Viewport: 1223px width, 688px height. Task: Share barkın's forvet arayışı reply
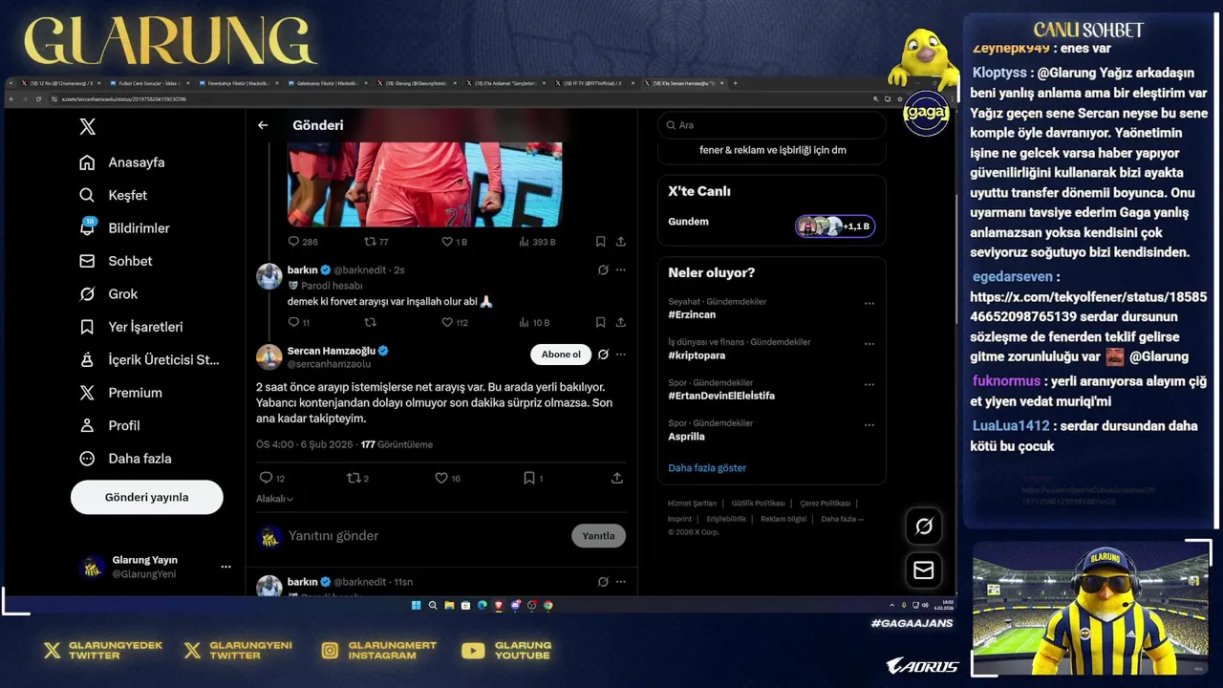tap(620, 323)
